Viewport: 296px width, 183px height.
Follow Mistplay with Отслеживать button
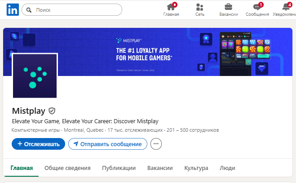(x=38, y=144)
